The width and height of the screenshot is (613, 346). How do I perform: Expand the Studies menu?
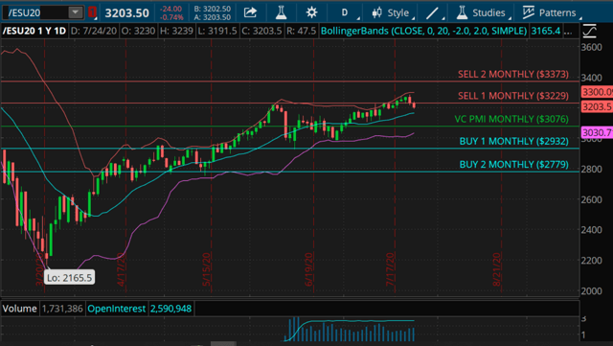pyautogui.click(x=484, y=12)
